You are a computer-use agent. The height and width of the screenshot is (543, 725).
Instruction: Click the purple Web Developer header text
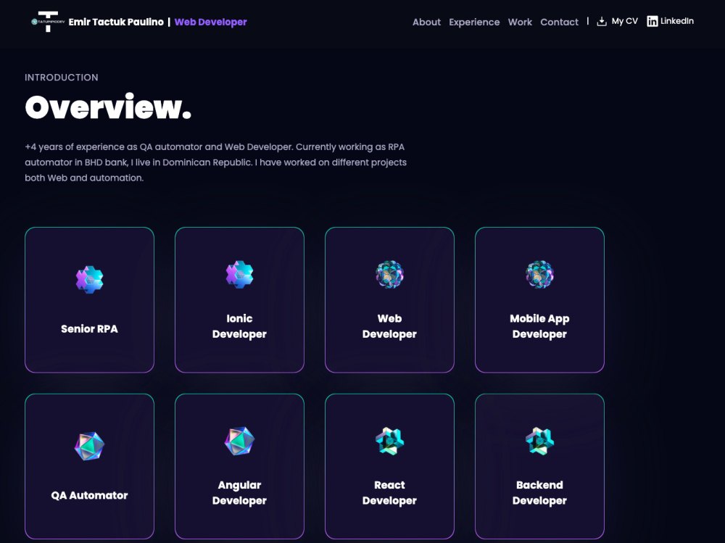(210, 22)
